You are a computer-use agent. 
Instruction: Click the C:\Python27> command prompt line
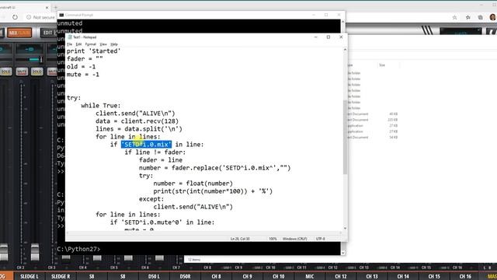(78, 249)
